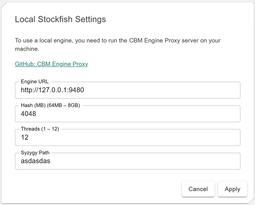
Task: Click the Local Stockfish Settings heading
Action: [60, 19]
